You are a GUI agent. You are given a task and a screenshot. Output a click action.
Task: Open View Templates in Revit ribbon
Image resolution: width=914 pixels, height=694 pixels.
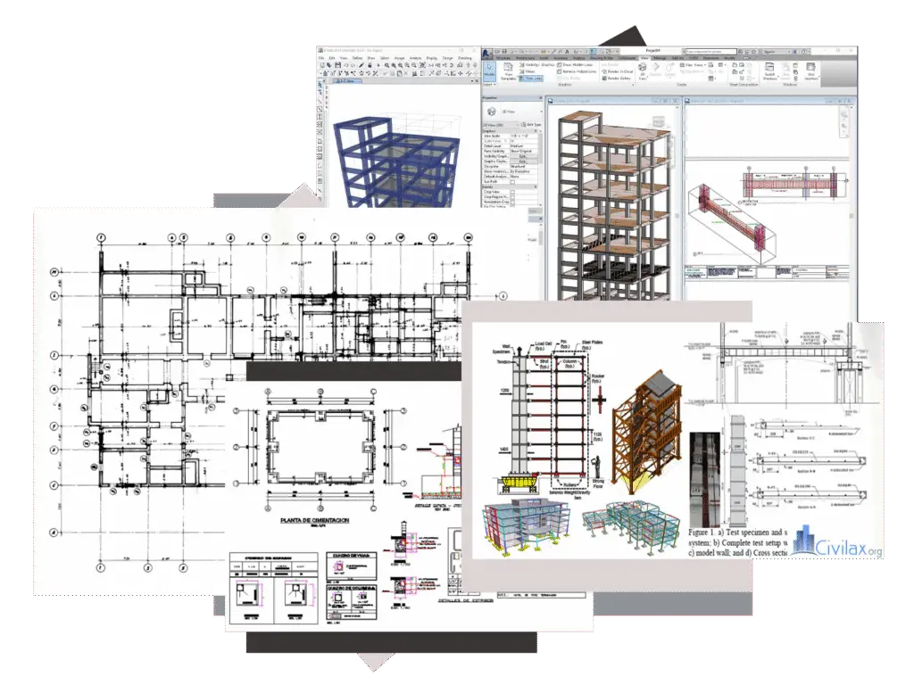pos(508,71)
